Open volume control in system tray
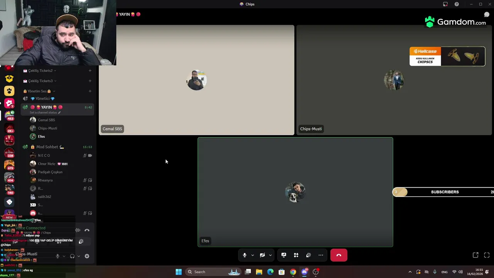 tap(461, 272)
